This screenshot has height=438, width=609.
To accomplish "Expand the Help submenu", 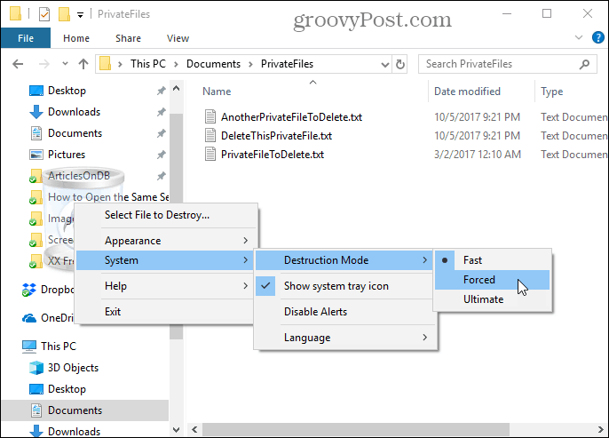I will pyautogui.click(x=167, y=286).
